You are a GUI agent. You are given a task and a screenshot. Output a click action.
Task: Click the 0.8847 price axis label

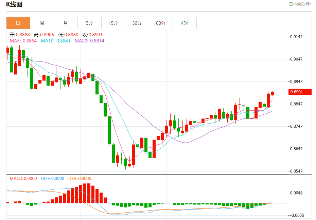pos(296,104)
